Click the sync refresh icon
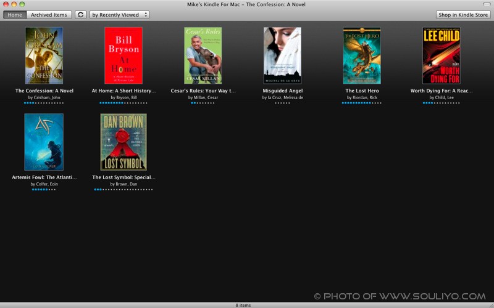This screenshot has width=494, height=308. tap(81, 15)
